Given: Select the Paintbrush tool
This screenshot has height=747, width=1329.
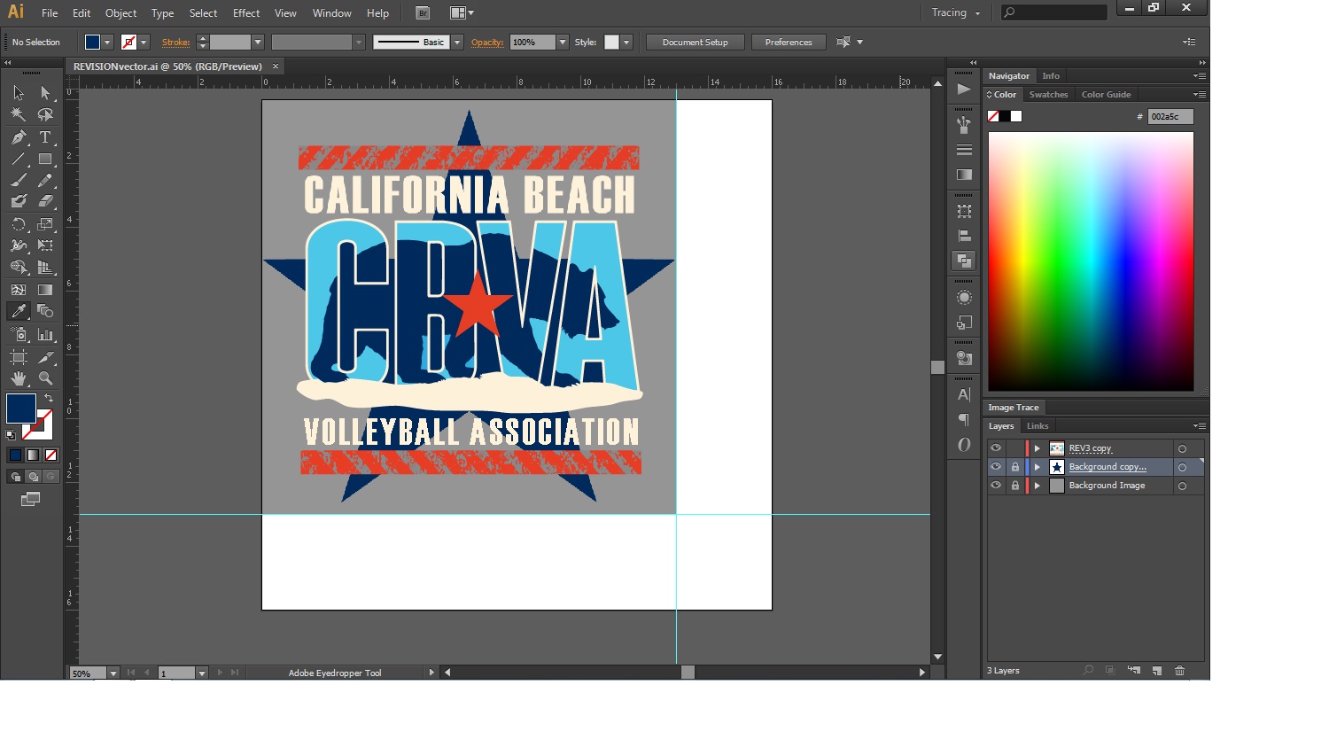Looking at the screenshot, I should click(19, 180).
